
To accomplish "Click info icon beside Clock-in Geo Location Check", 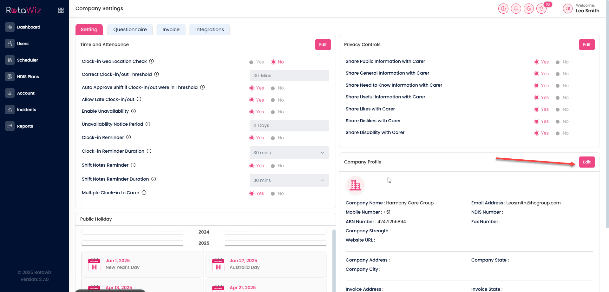I will [152, 61].
